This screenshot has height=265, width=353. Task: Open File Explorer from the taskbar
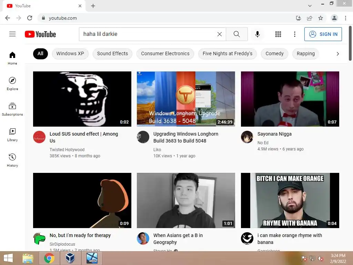28,258
